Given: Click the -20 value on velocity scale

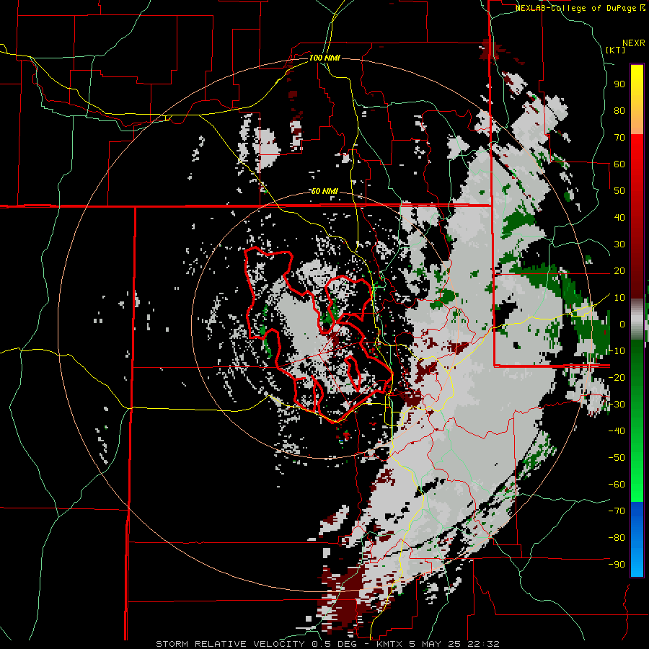Looking at the screenshot, I should (x=617, y=377).
